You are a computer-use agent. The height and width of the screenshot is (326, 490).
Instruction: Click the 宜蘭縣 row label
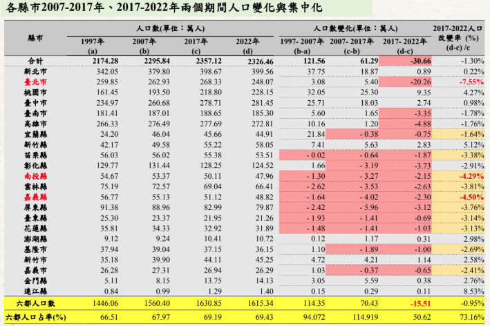pyautogui.click(x=35, y=134)
